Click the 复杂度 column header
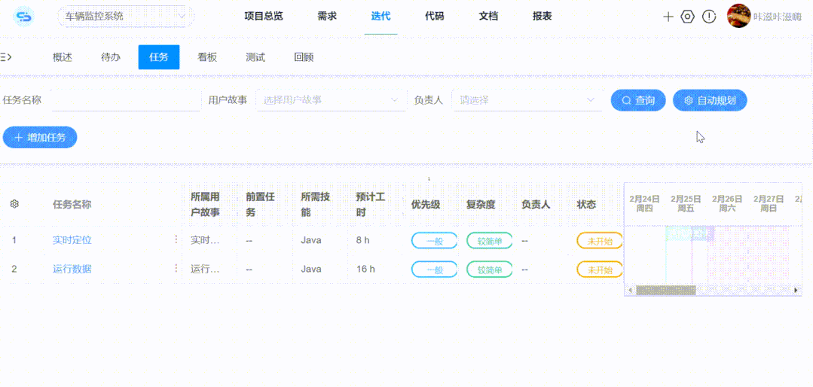The height and width of the screenshot is (387, 813). tap(481, 204)
